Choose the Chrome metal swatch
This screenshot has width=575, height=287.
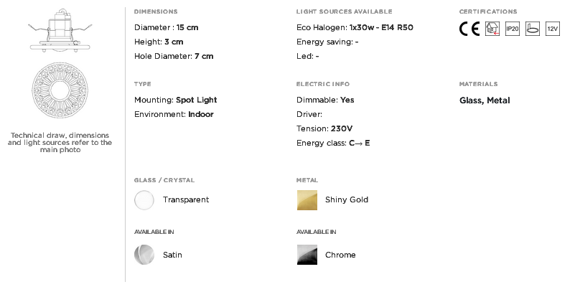tap(307, 255)
